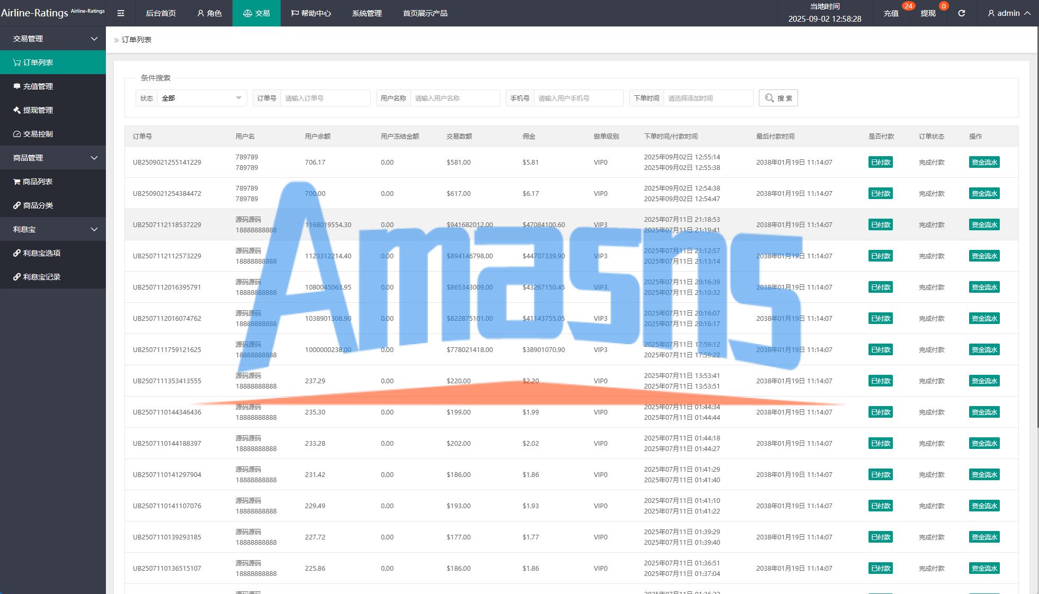Open 商品分类 sidebar entry
Screen dimensions: 1039x594
coord(38,205)
